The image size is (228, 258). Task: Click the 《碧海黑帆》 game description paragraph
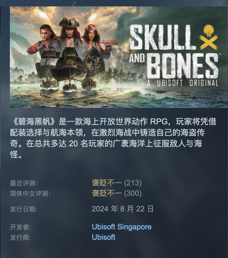pos(113,138)
